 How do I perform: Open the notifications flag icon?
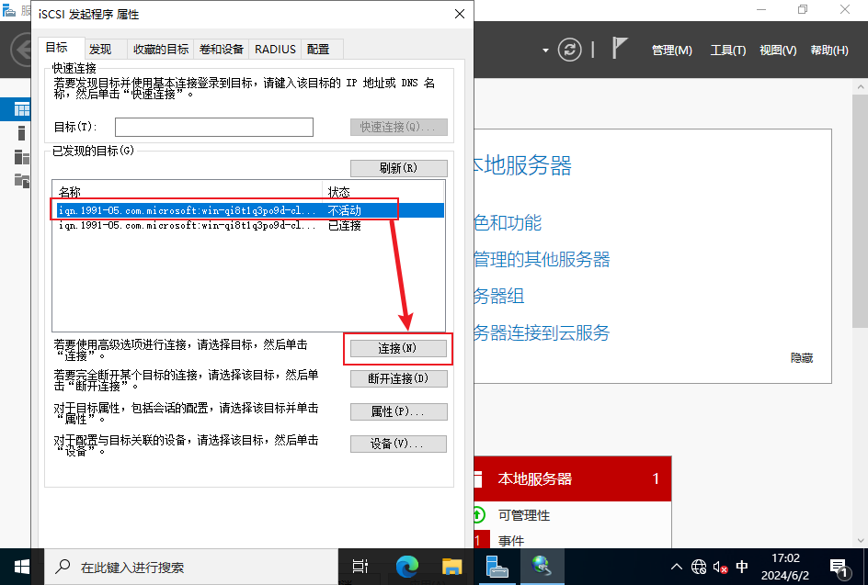pos(620,49)
